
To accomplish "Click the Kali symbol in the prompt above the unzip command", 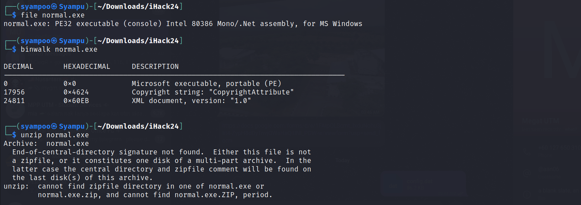I will click(54, 126).
